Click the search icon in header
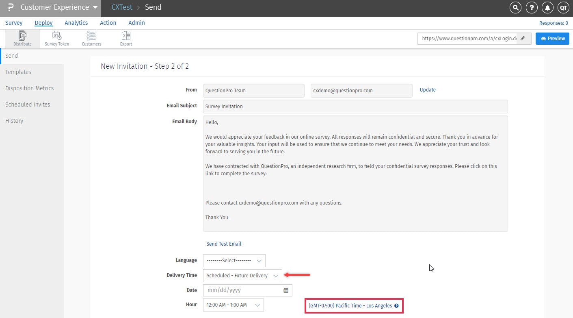The height and width of the screenshot is (318, 573). point(515,8)
